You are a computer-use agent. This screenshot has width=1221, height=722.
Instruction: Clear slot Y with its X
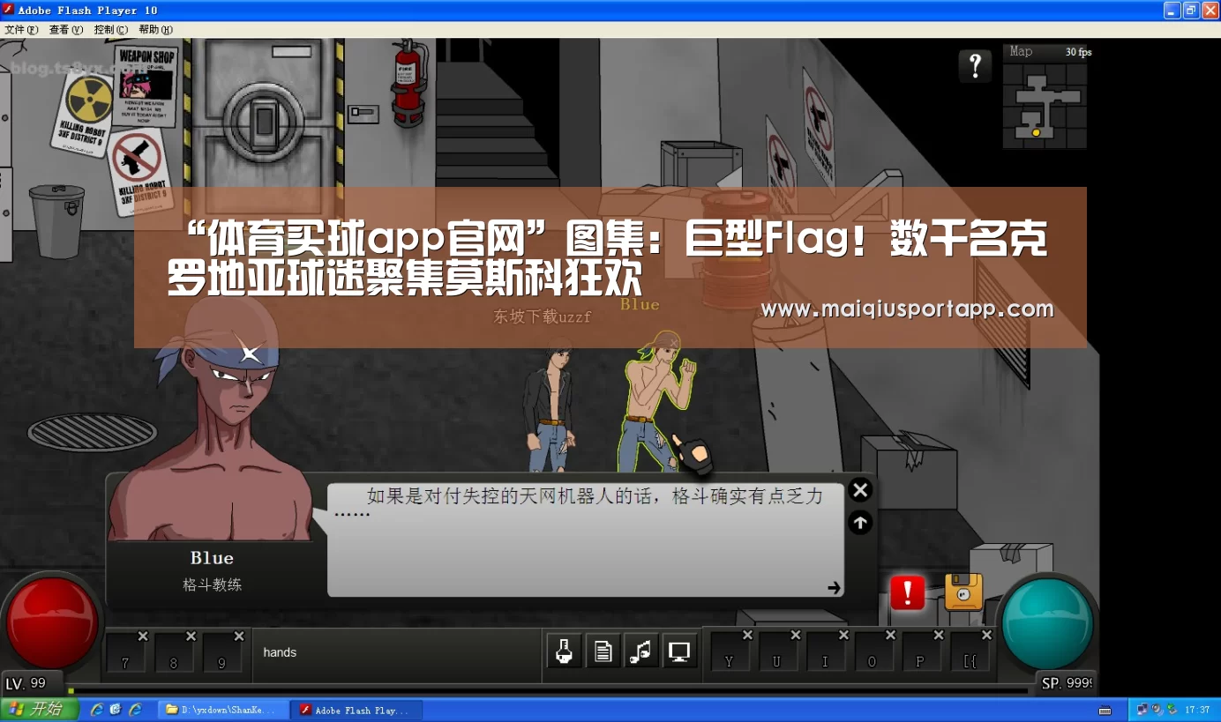[747, 635]
